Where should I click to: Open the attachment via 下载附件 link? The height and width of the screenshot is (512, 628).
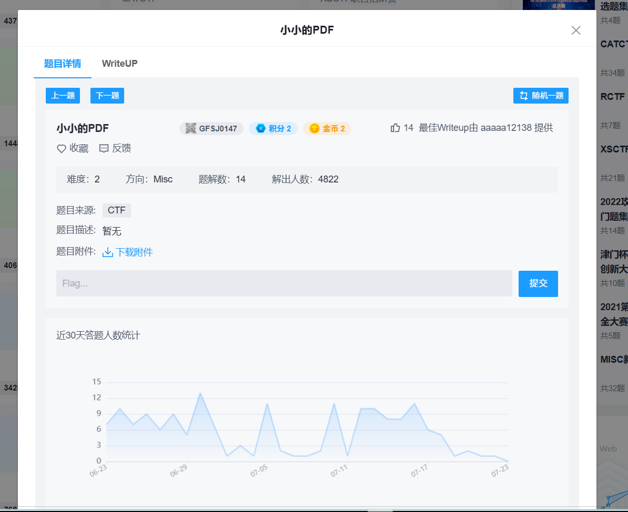click(x=133, y=252)
